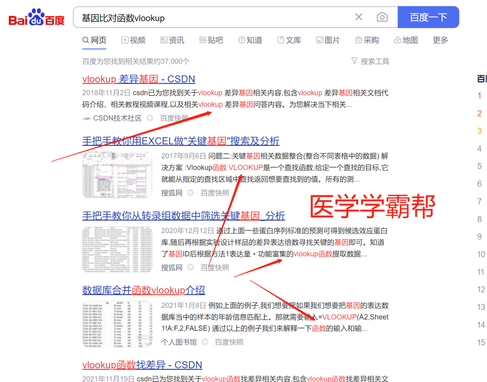The height and width of the screenshot is (382, 487).
Task: Expand dropdown arrow next to 个人图书馆
Action: [x=205, y=342]
